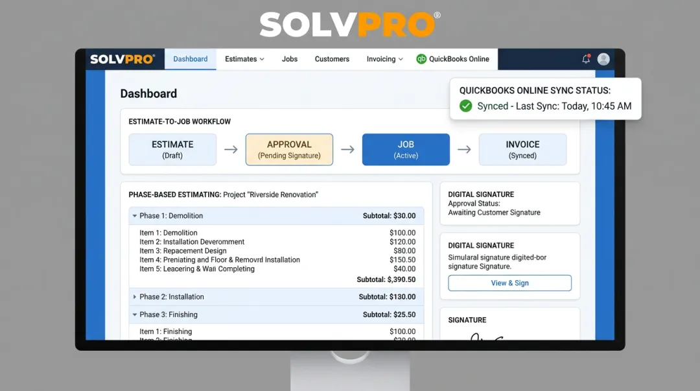700x391 pixels.
Task: Click Phase 2 Subtotal: $130.00
Action: pyautogui.click(x=387, y=297)
